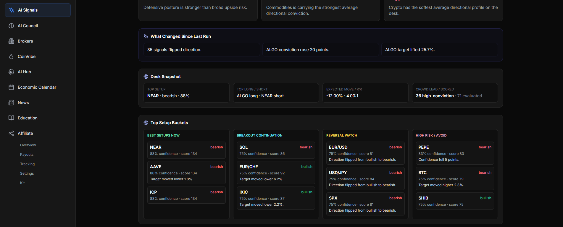Click the News newspaper icon

tap(11, 103)
